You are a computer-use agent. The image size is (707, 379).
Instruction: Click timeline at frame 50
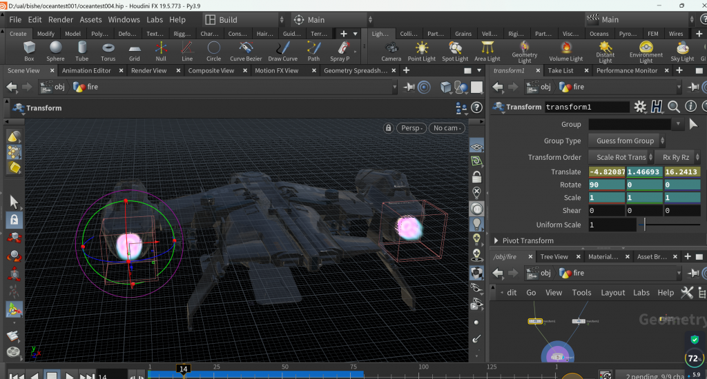(x=285, y=374)
